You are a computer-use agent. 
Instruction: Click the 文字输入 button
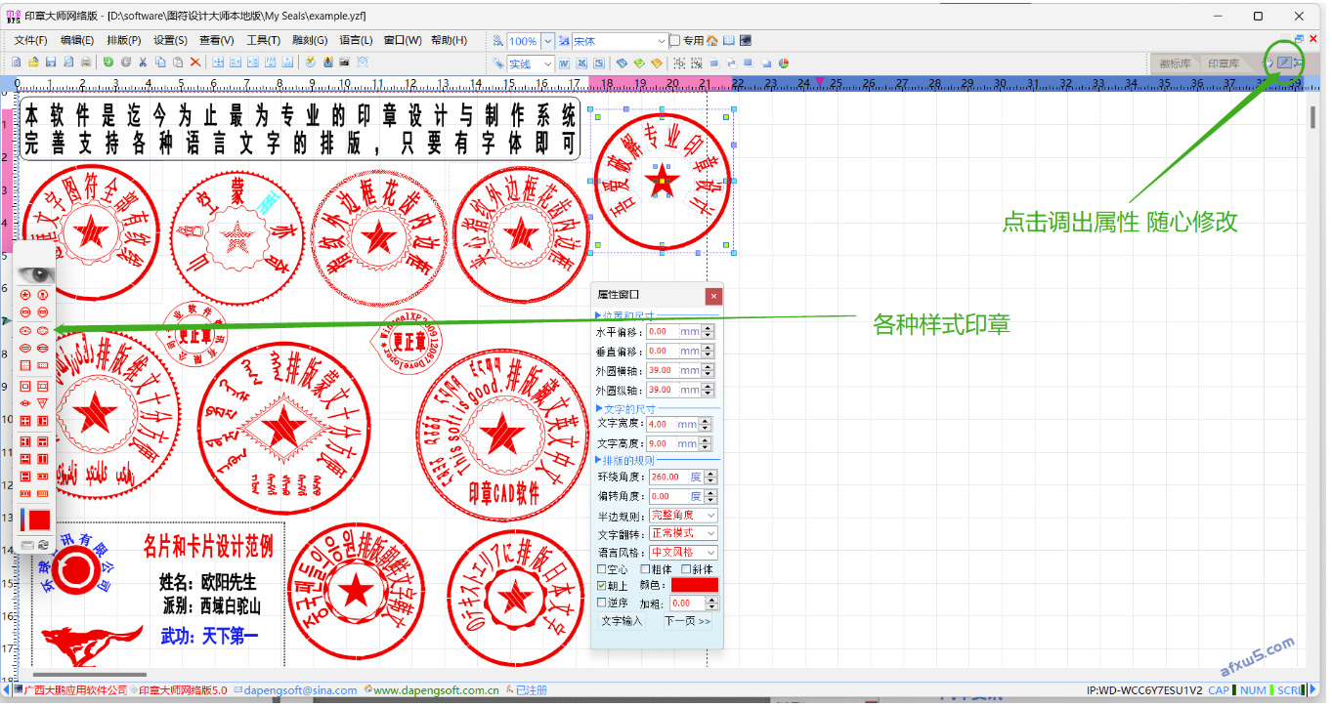point(622,621)
